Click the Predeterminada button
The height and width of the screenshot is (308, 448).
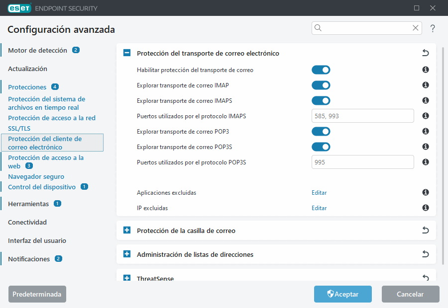click(x=37, y=294)
